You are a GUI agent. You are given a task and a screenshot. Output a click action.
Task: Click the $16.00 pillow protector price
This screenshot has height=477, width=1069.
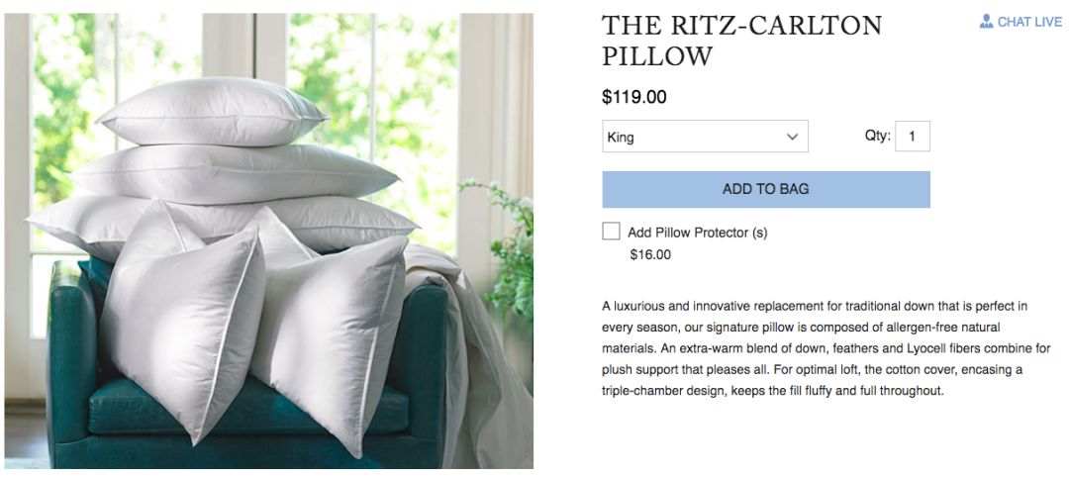(x=650, y=254)
